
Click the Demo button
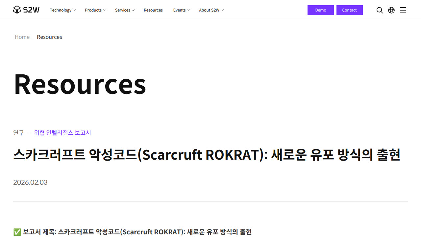[x=321, y=10]
